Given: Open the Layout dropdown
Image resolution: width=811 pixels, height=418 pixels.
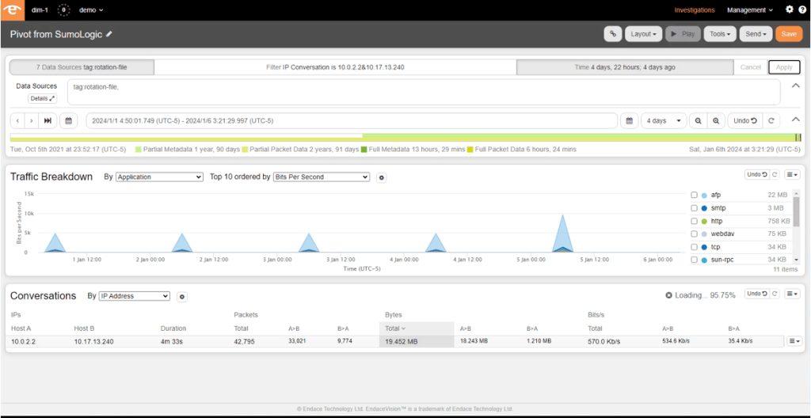Looking at the screenshot, I should click(x=643, y=33).
